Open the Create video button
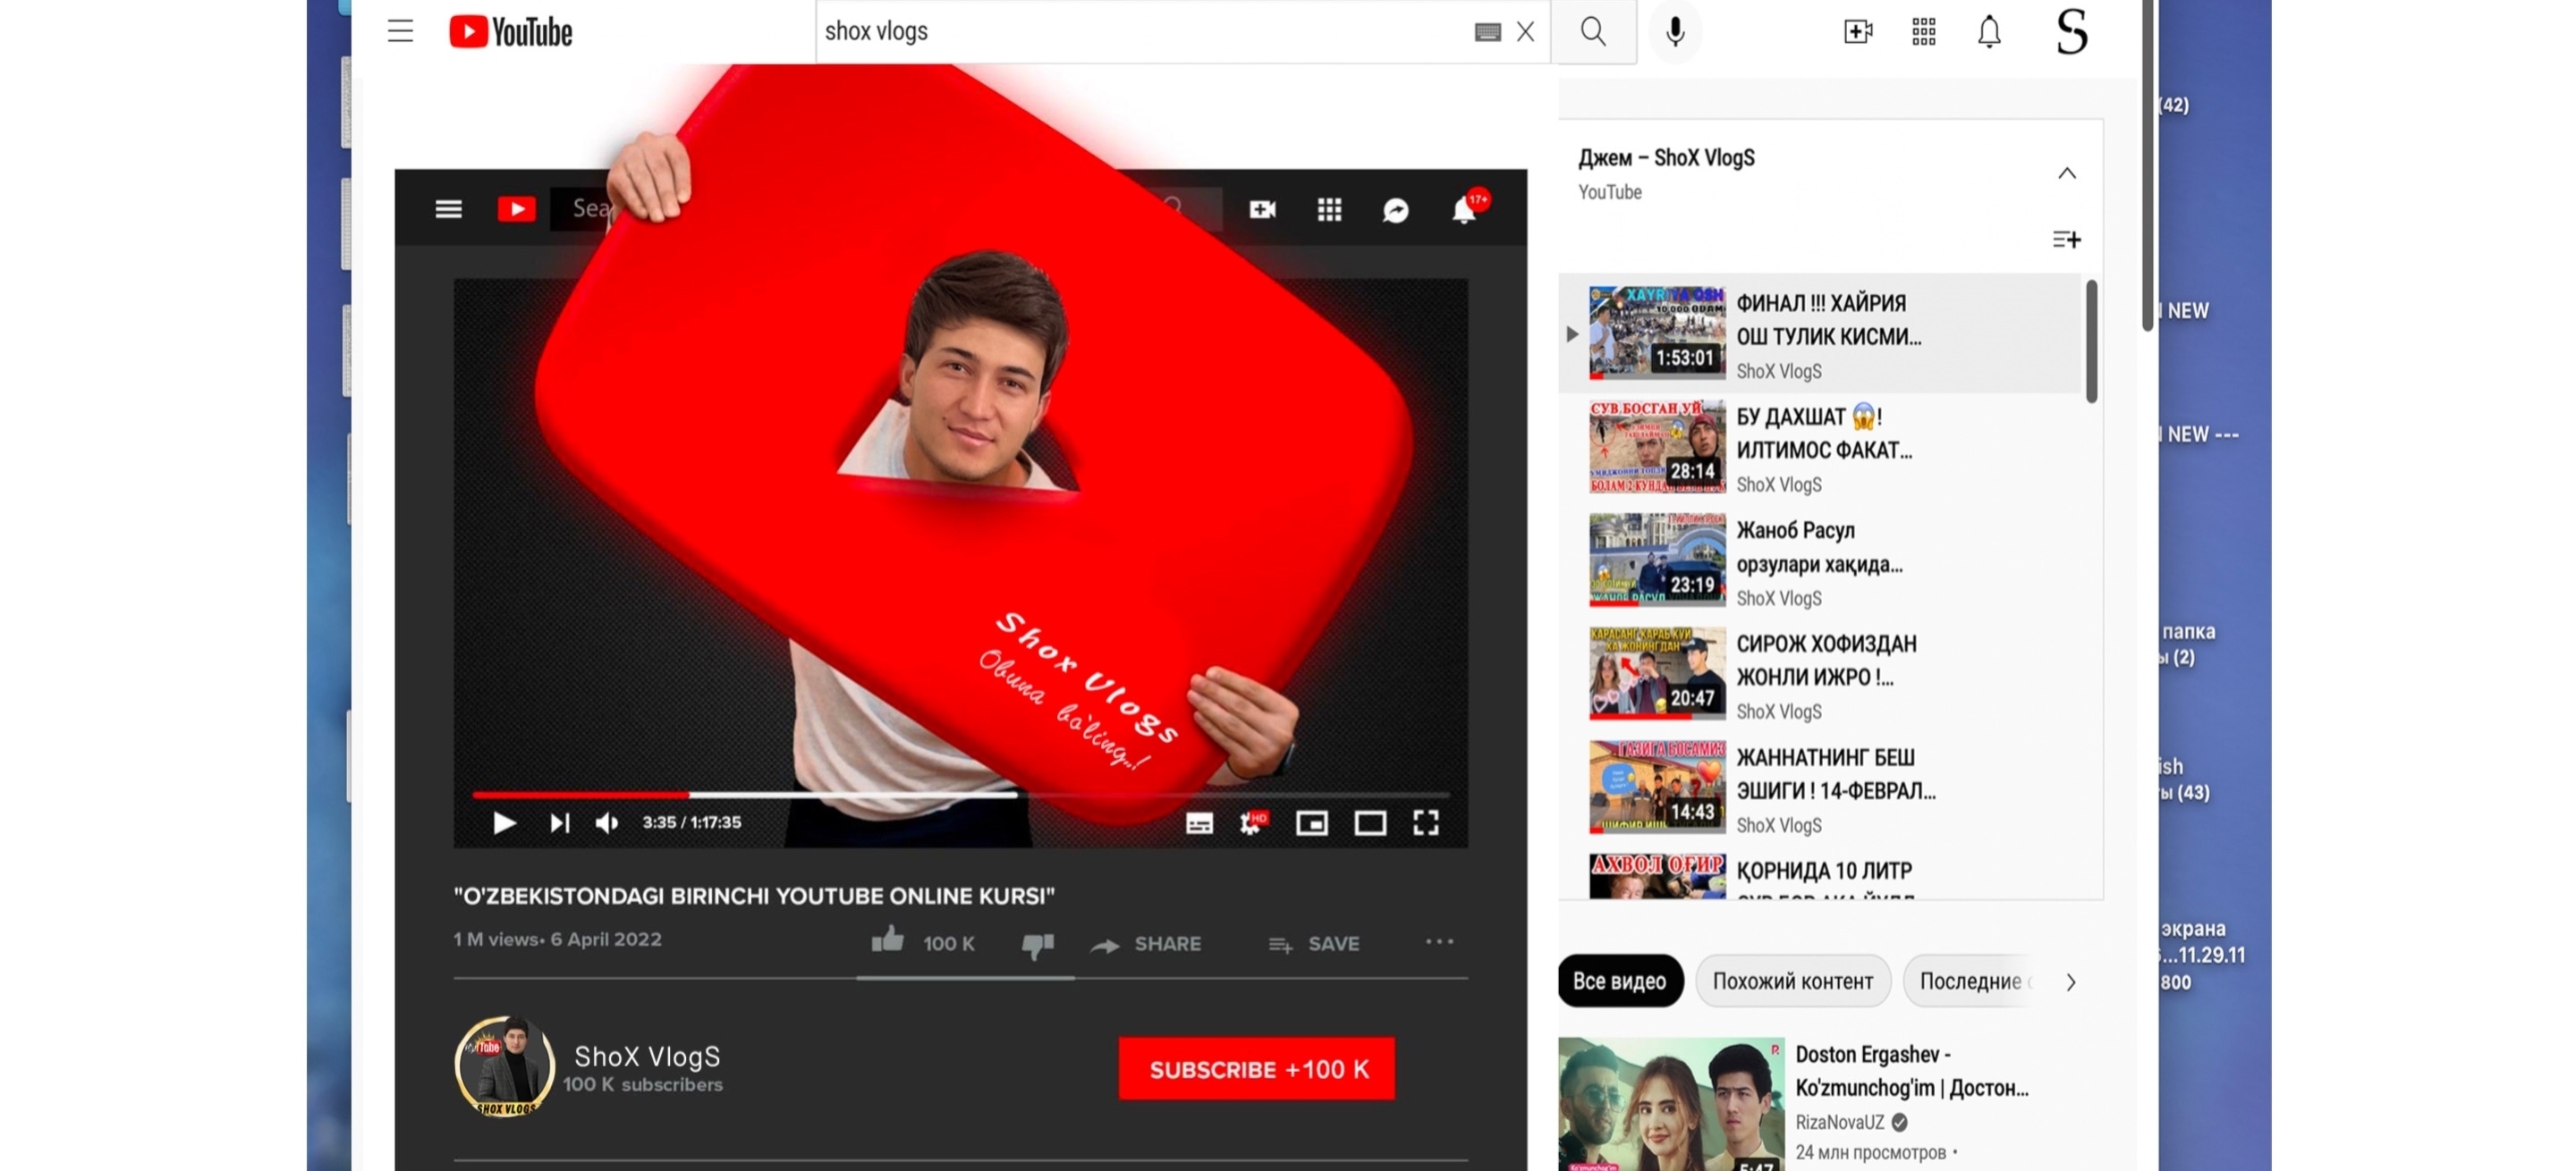This screenshot has height=1171, width=2576. 1858,32
